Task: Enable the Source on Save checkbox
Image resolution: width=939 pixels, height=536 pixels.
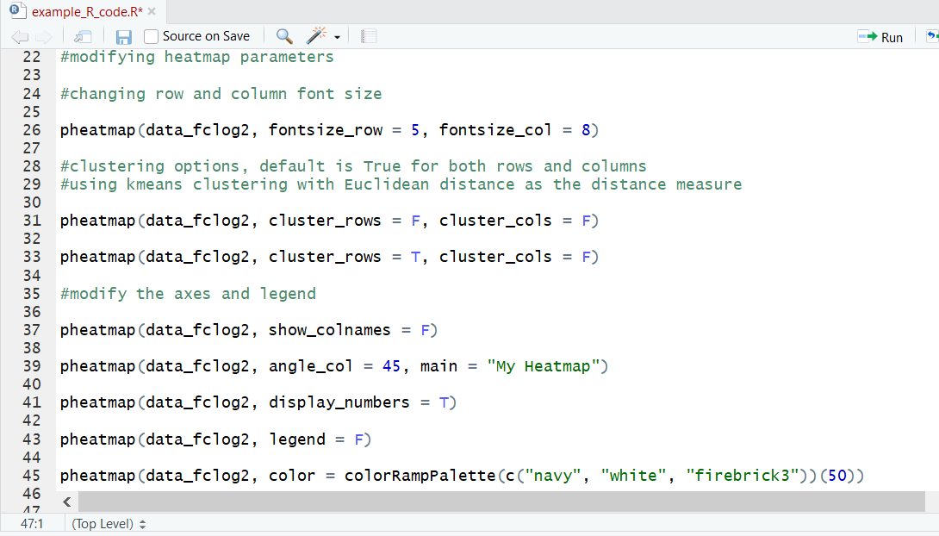Action: (149, 36)
